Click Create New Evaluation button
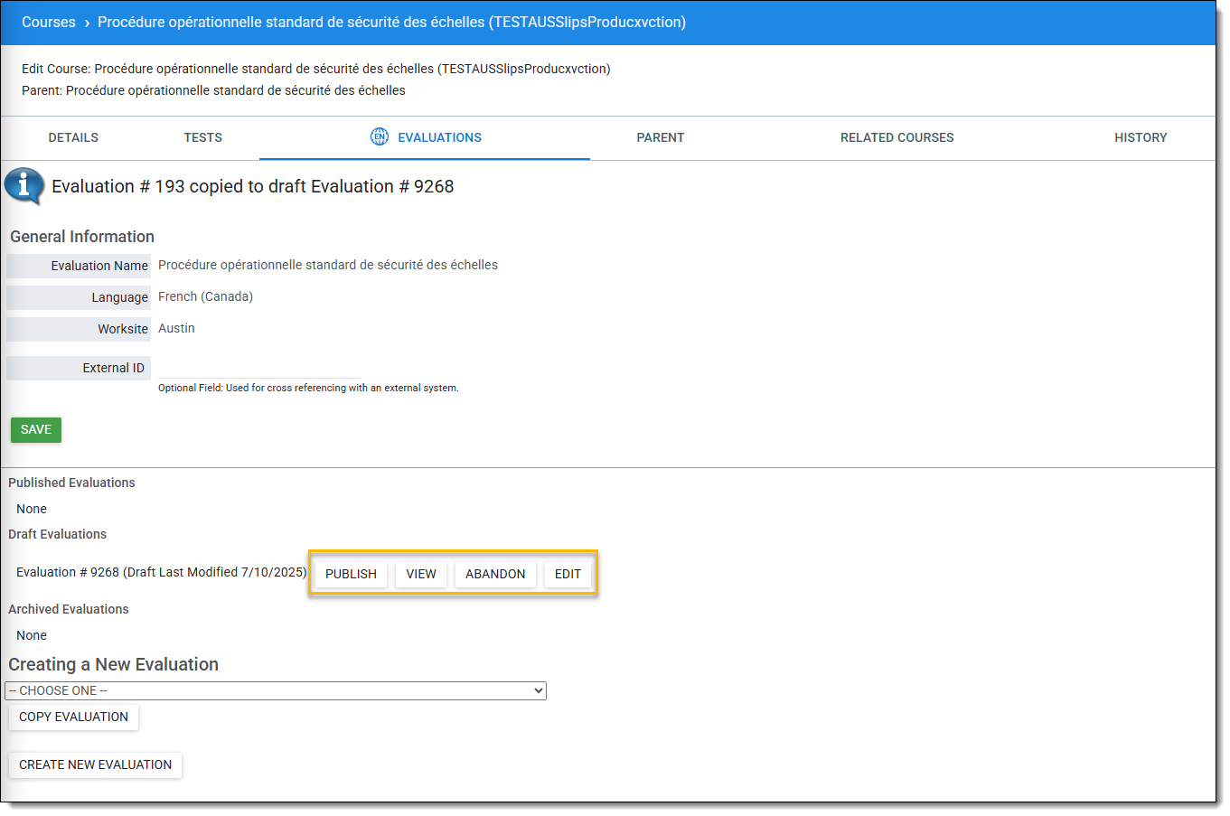Screen dimensions: 1230x816 click(x=95, y=764)
